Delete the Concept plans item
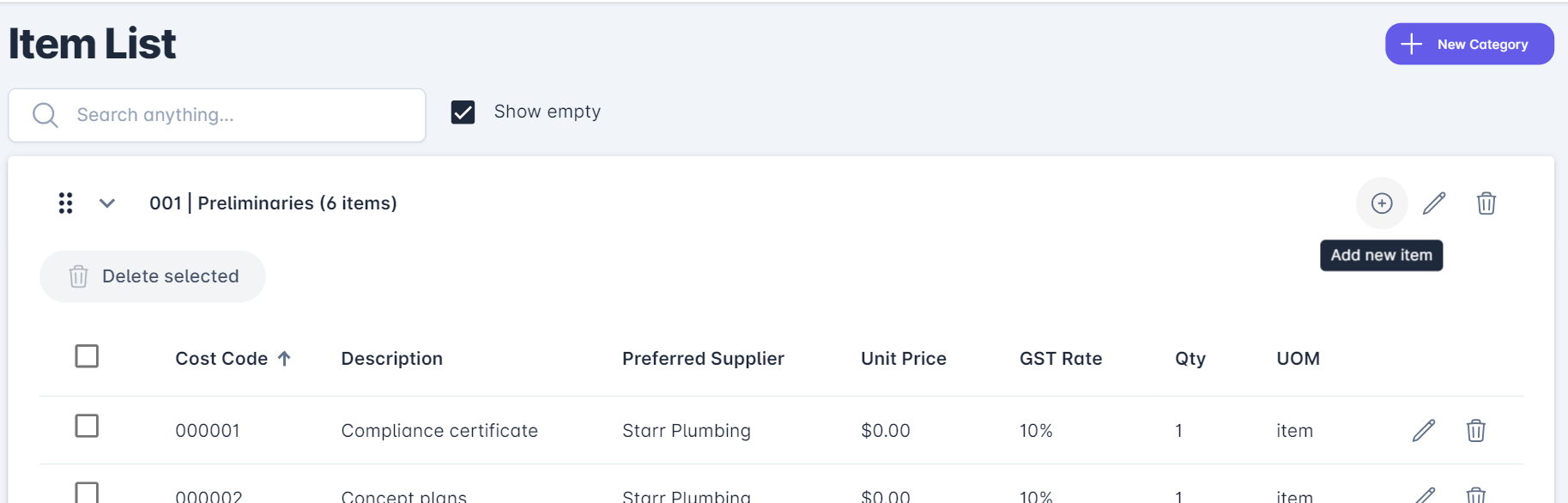Viewport: 1568px width, 503px height. coord(1475,494)
